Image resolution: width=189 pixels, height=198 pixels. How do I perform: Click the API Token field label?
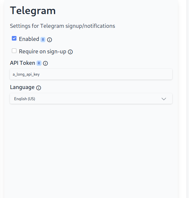[x=23, y=63]
